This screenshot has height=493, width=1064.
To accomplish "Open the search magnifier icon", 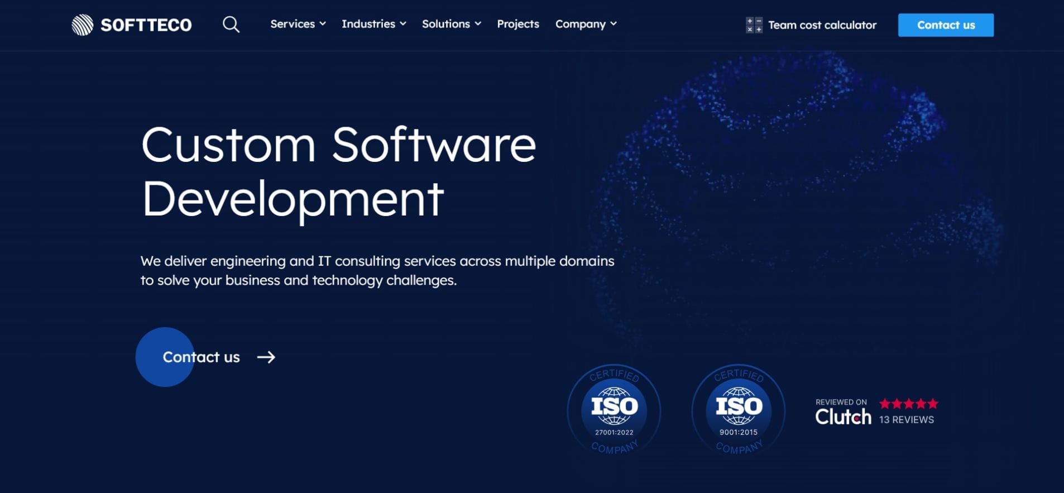I will [231, 24].
